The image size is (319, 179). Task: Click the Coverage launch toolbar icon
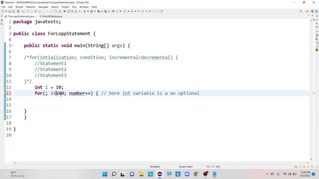[x=98, y=11]
